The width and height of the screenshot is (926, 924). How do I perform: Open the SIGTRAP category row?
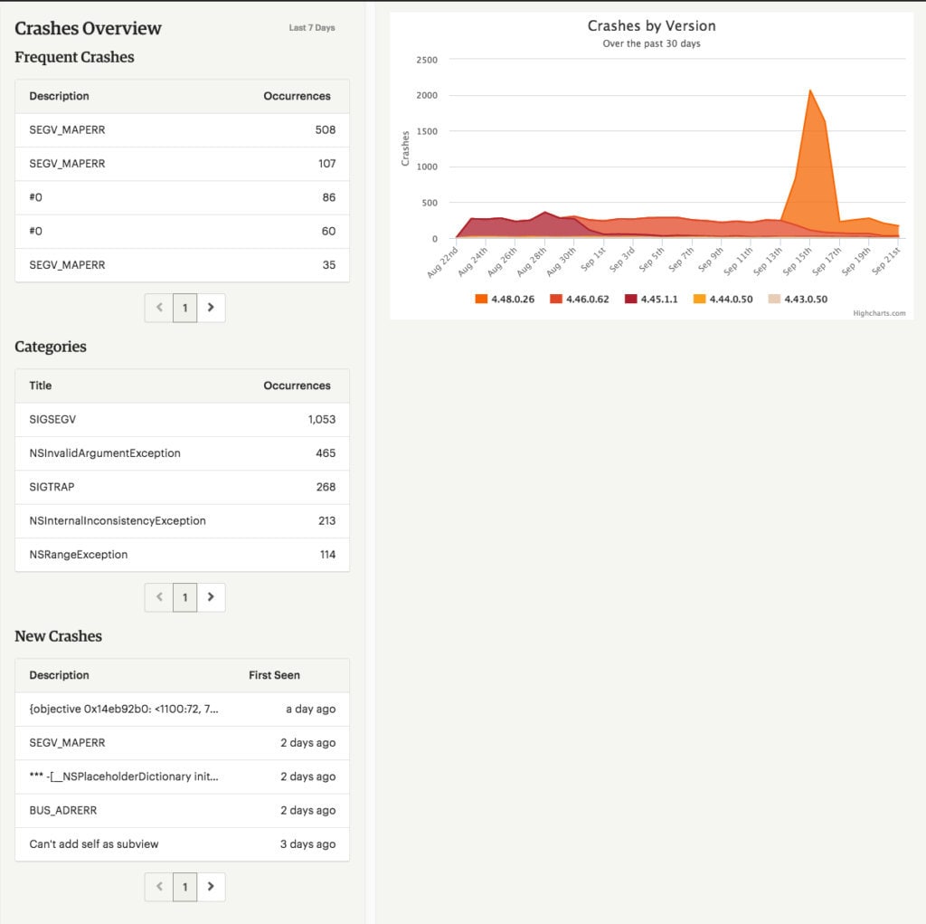[182, 487]
